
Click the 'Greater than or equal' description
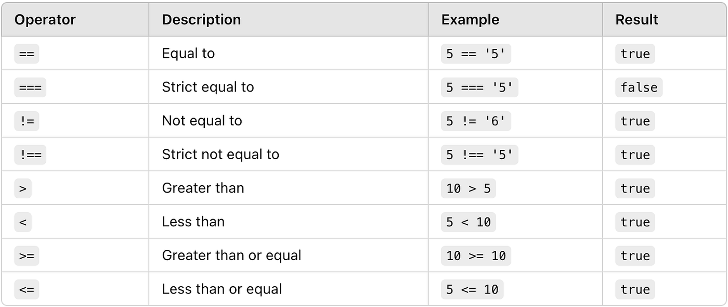click(231, 255)
